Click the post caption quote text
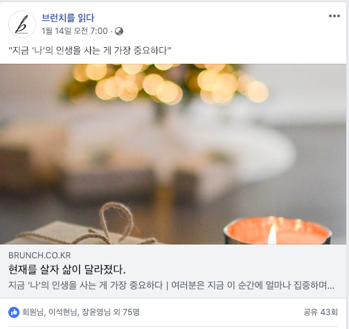 click(89, 50)
